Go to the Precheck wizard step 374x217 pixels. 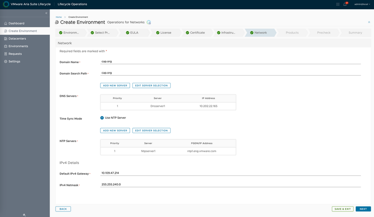click(324, 32)
